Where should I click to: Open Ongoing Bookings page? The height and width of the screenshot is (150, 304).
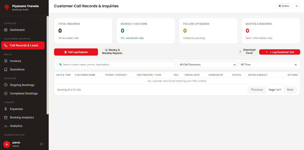(x=23, y=85)
